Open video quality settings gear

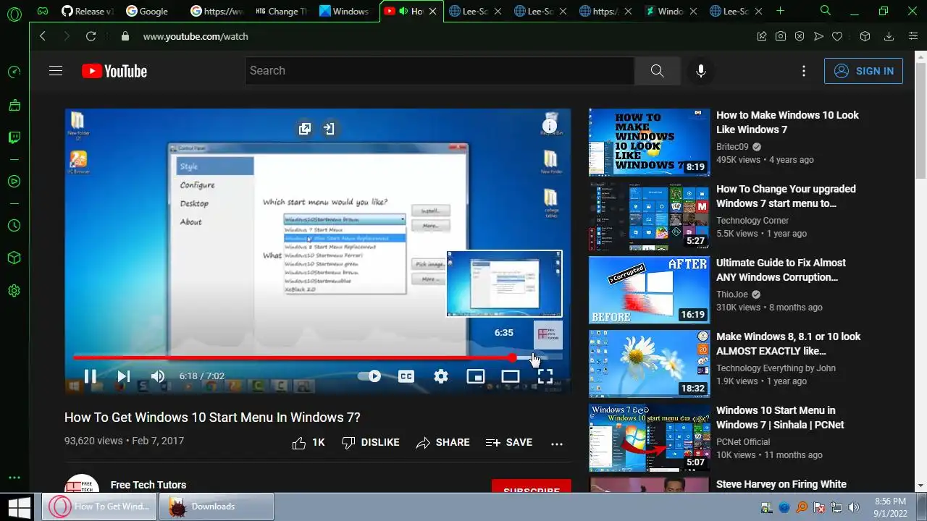441,376
